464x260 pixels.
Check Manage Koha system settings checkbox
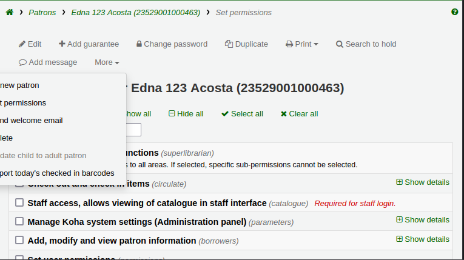tap(19, 221)
